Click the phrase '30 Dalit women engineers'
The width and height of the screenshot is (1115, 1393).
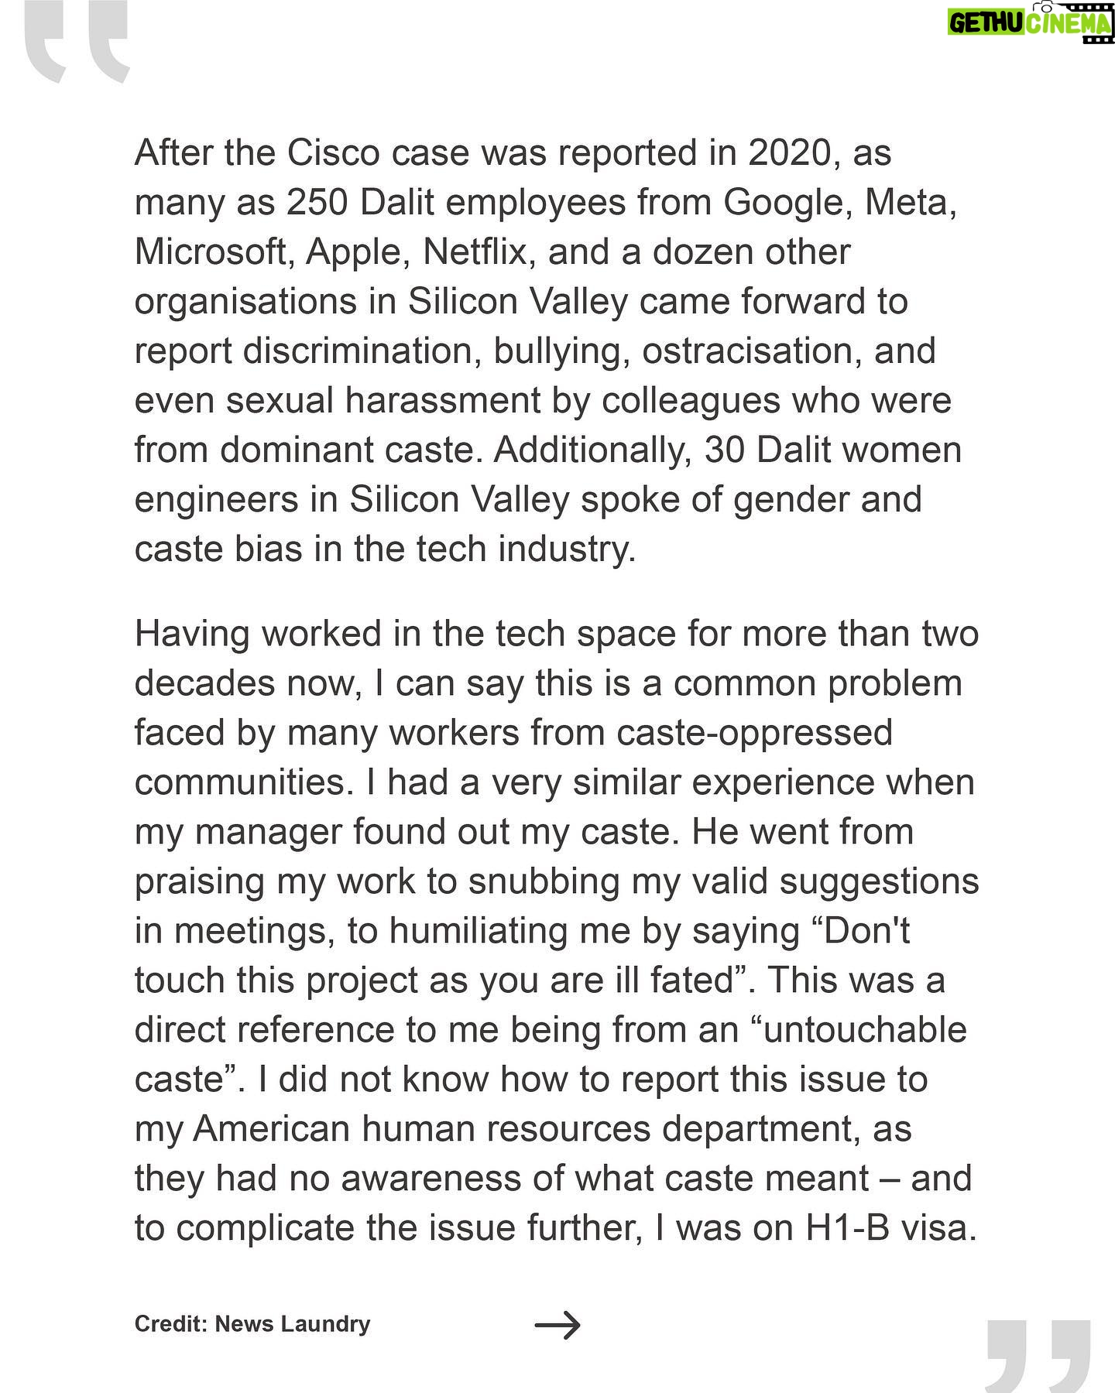click(x=548, y=475)
